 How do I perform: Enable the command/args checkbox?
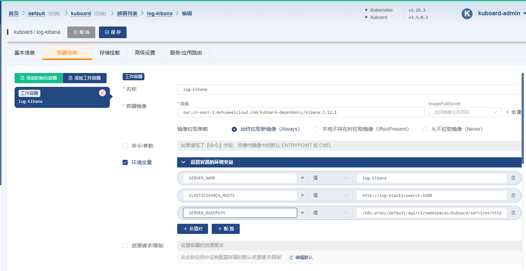[125, 146]
